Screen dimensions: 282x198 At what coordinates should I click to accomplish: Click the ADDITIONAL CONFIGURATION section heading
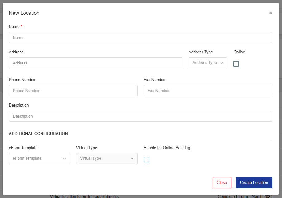(x=38, y=134)
